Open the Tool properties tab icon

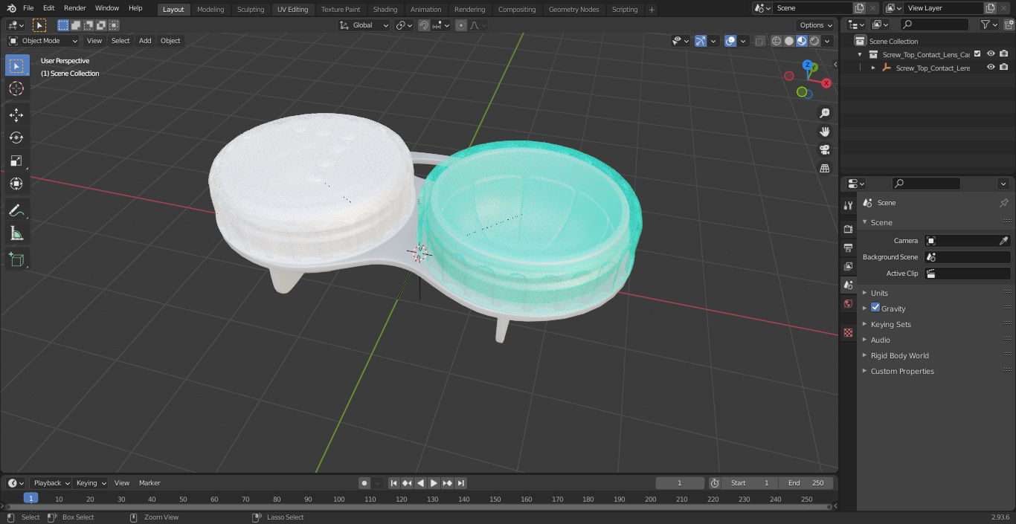[848, 205]
